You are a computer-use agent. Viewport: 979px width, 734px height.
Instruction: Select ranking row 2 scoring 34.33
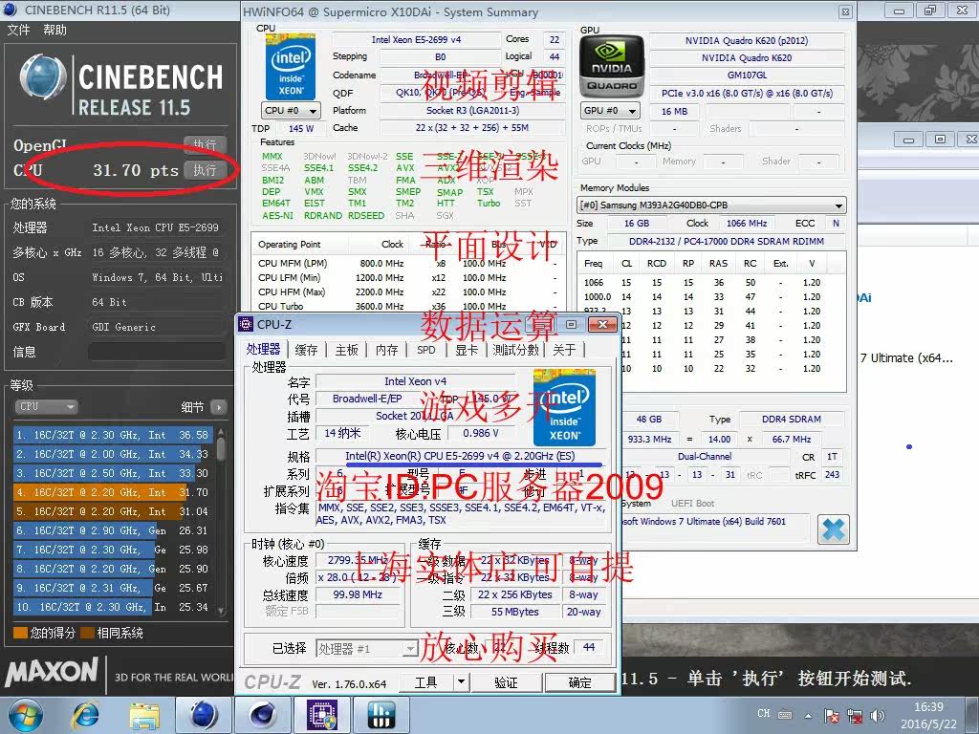click(x=113, y=454)
